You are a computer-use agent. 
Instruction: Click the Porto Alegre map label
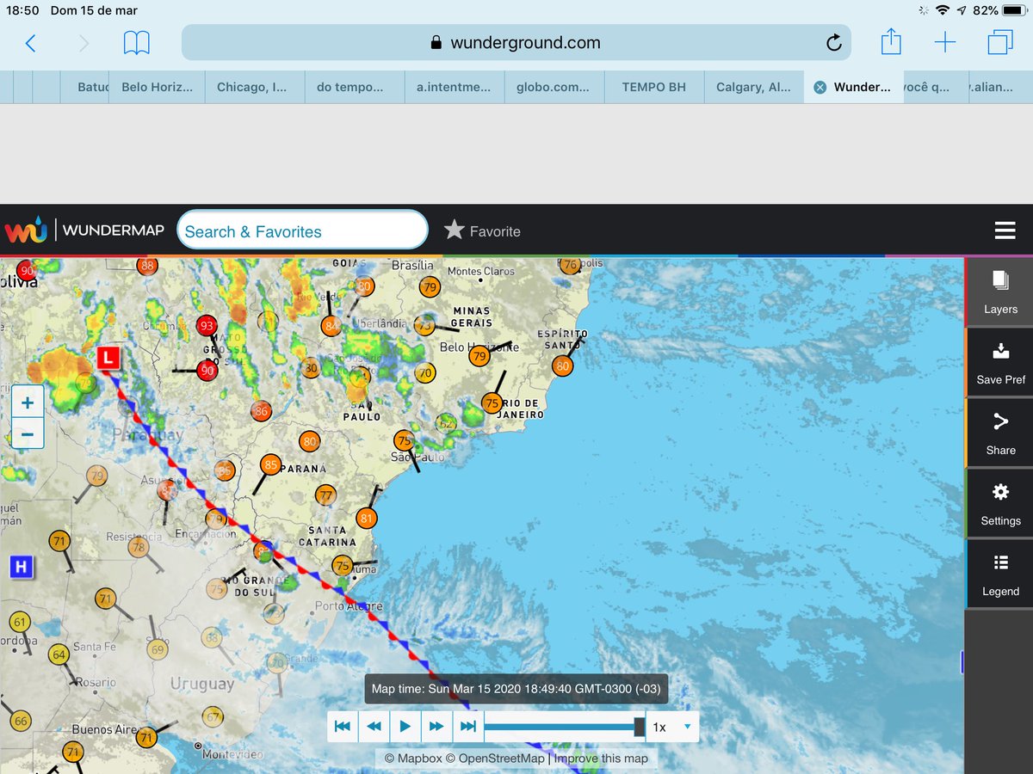(349, 605)
